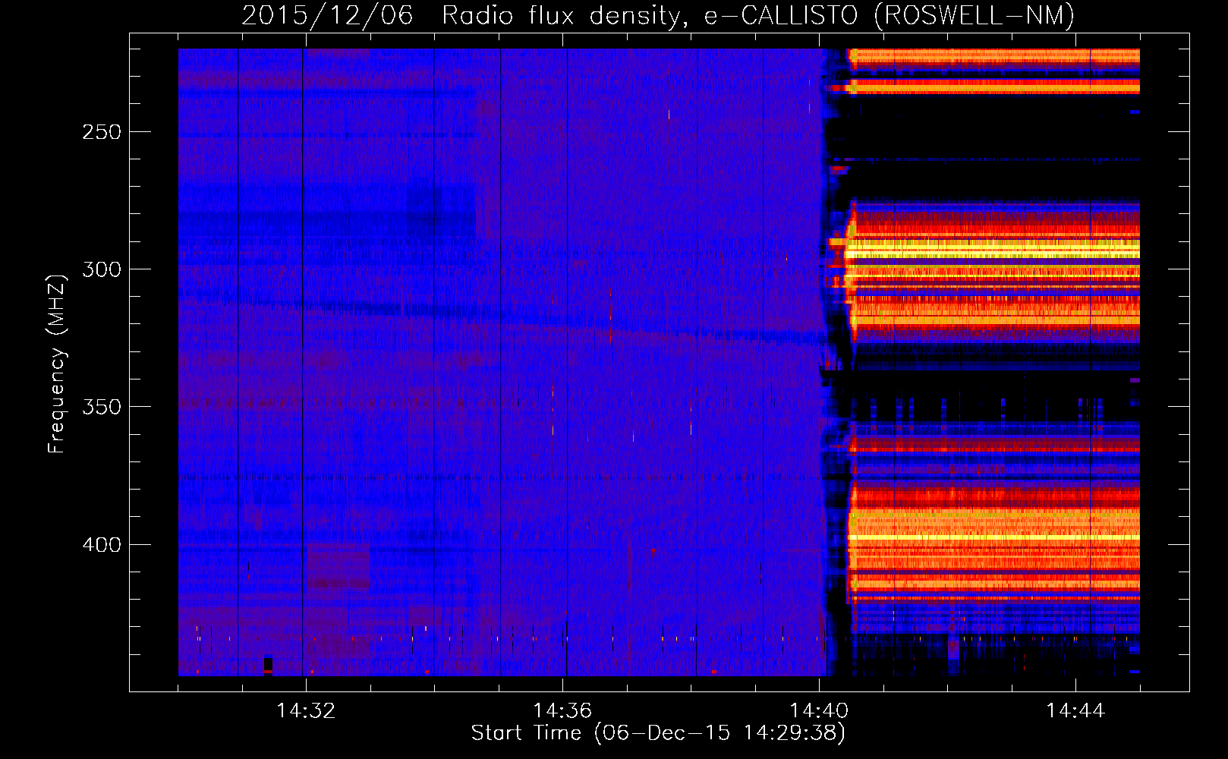1228x759 pixels.
Task: Click the 14:32 time tick label
Action: (306, 711)
